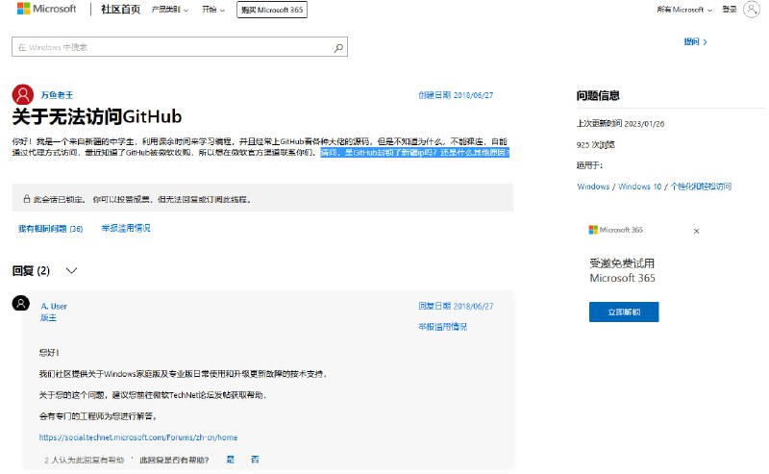The width and height of the screenshot is (769, 474).
Task: Open A. User profile link
Action: pos(54,306)
